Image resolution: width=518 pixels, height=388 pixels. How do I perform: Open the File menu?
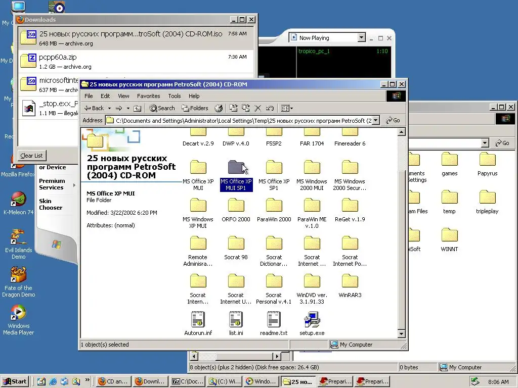coord(89,96)
